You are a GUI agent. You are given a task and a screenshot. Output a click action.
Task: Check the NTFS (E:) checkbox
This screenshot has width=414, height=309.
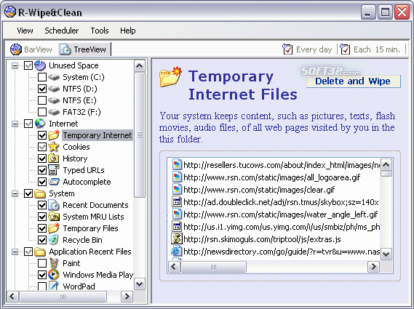[42, 100]
